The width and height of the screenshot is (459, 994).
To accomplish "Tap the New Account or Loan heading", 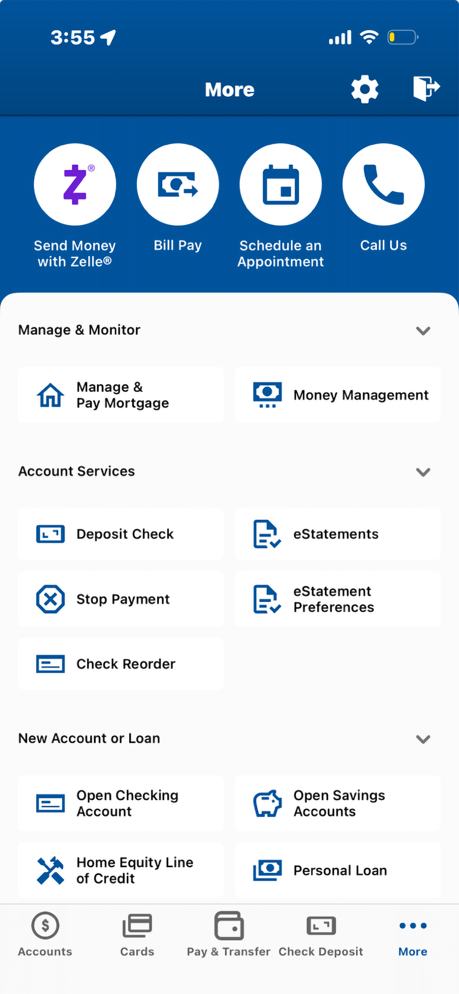I will 89,738.
